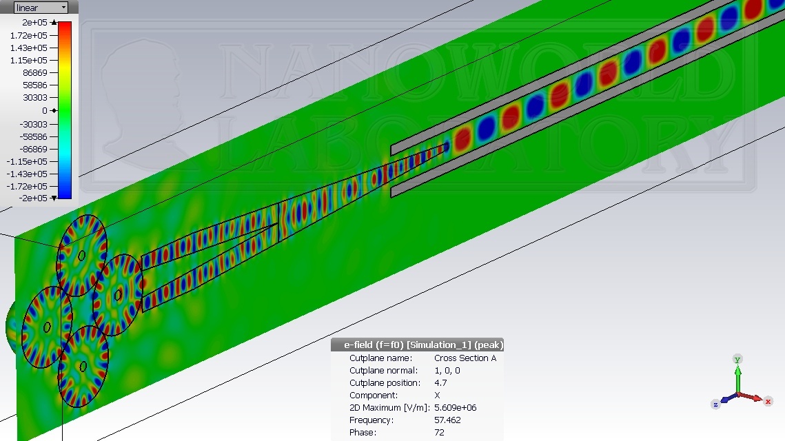Click the Component value X in the info panel
This screenshot has height=441, width=785.
pos(437,396)
